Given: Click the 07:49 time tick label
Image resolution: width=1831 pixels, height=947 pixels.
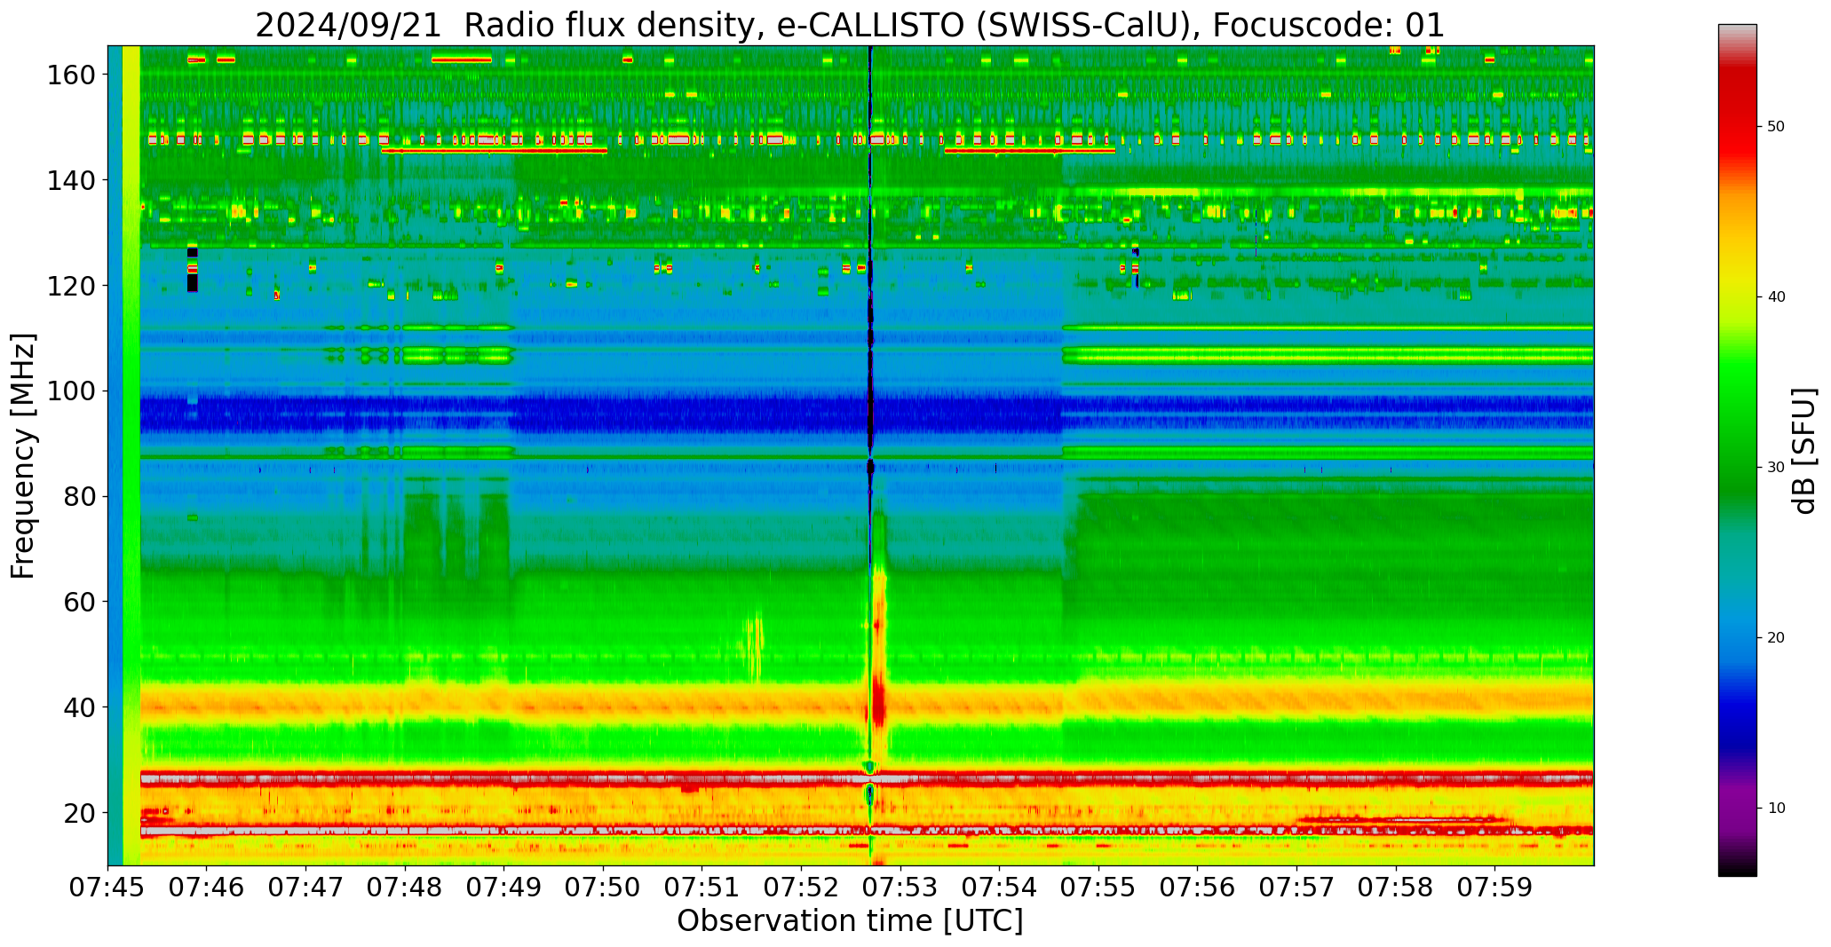Looking at the screenshot, I should pyautogui.click(x=504, y=888).
